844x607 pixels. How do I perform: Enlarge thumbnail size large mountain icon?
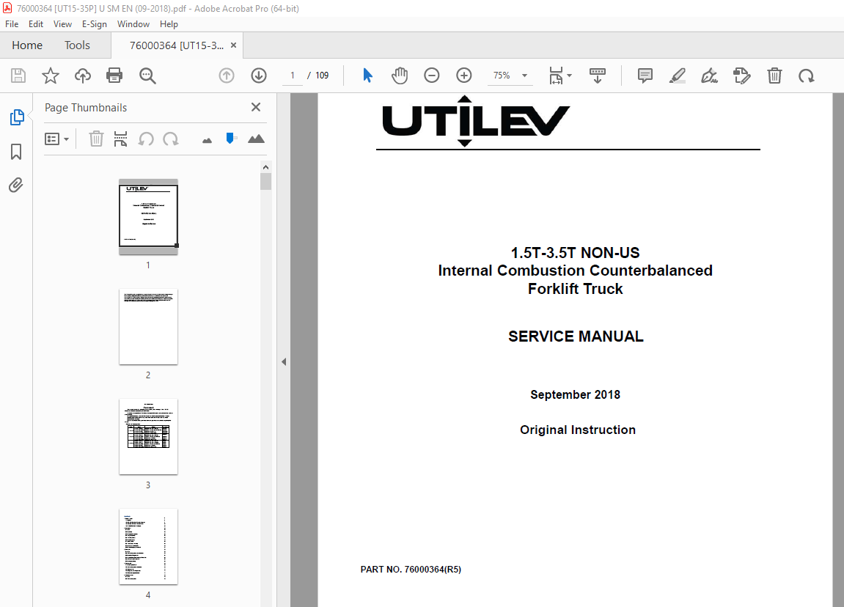pyautogui.click(x=256, y=139)
